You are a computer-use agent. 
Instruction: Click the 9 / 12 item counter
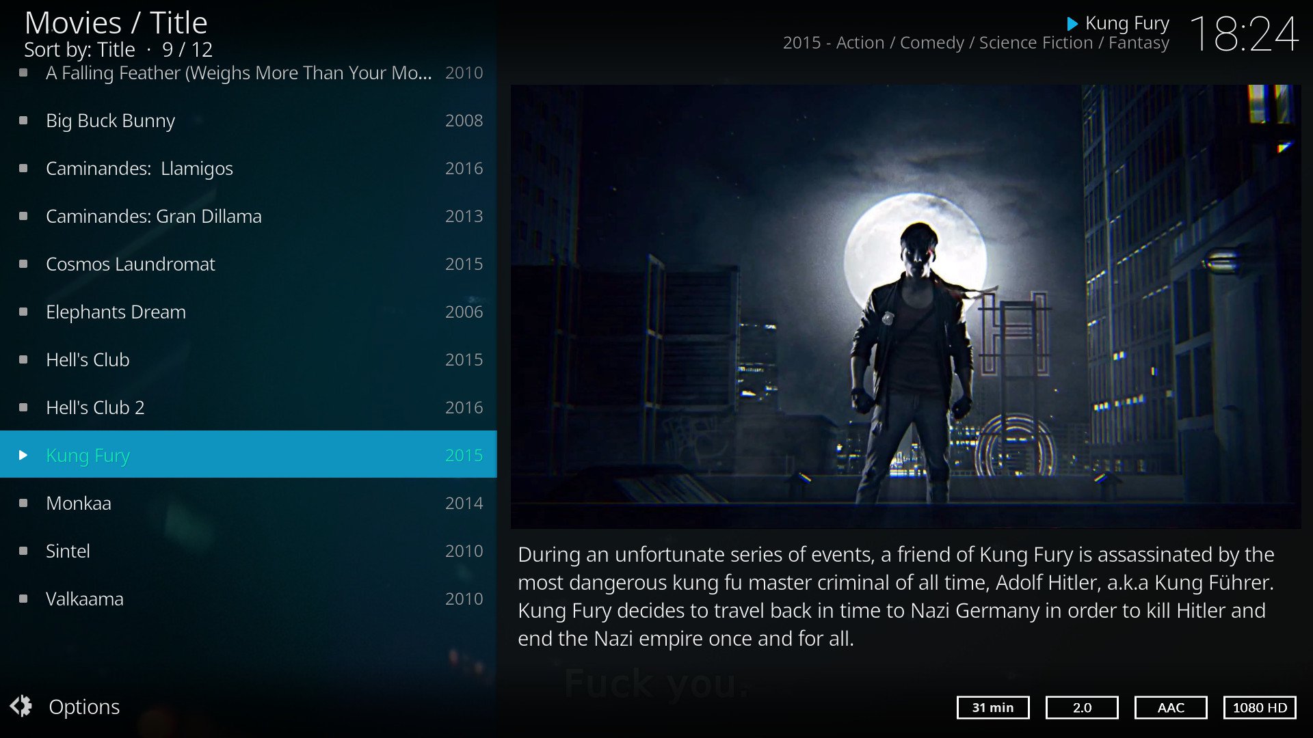(x=187, y=50)
